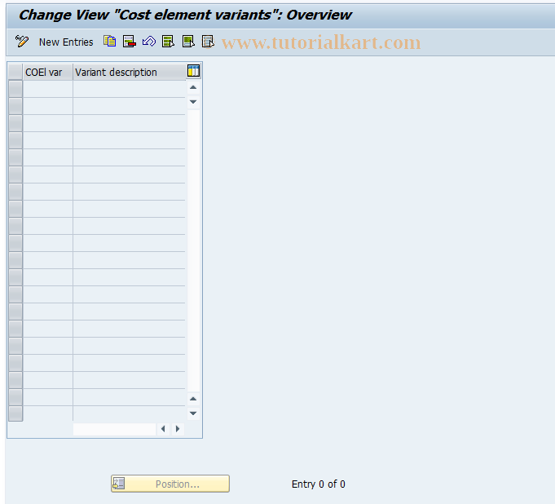Click down arrow at bottom of vertical scrollbar

[x=193, y=413]
